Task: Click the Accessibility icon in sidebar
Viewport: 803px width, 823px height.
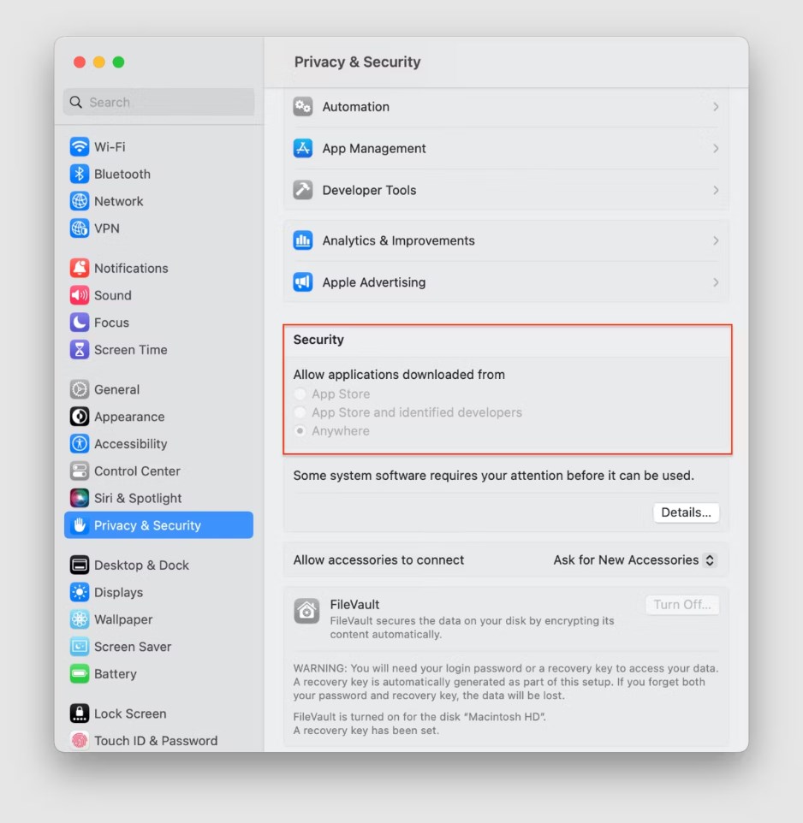Action: 80,444
